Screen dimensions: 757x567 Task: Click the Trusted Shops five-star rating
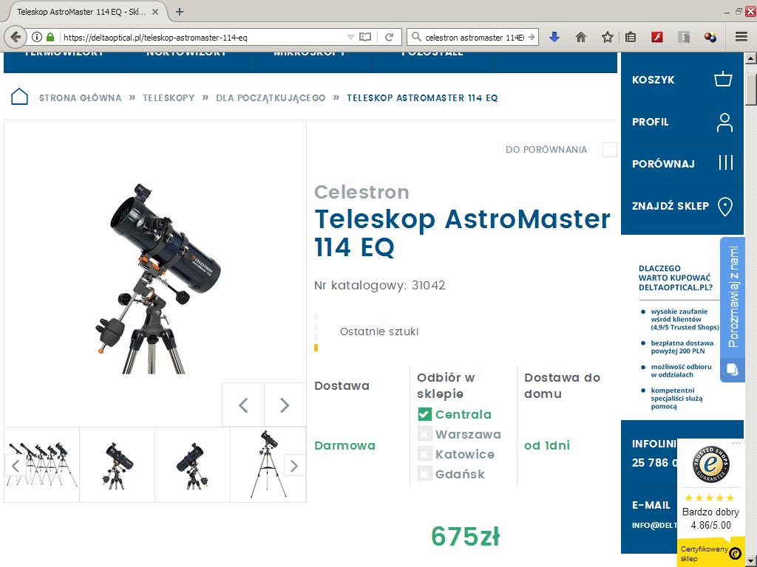coord(710,498)
